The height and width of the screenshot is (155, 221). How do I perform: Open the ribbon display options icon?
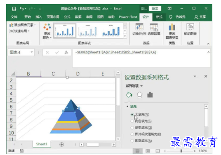click(169, 9)
